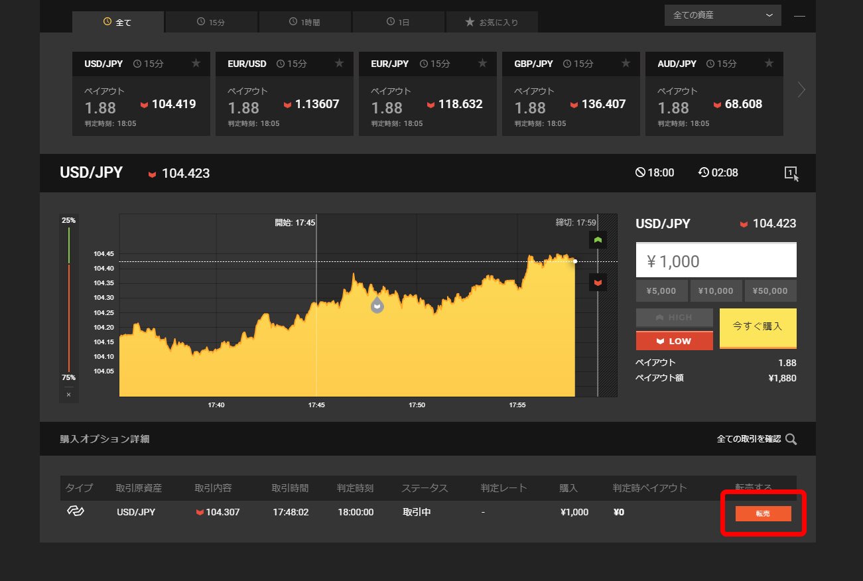Open the 全ての資産 asset dropdown
The image size is (863, 581).
tap(723, 15)
